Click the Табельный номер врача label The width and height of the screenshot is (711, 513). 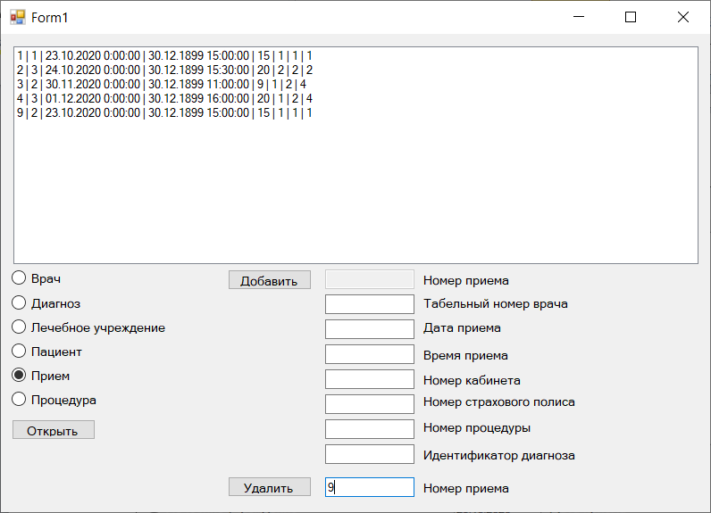pos(495,304)
